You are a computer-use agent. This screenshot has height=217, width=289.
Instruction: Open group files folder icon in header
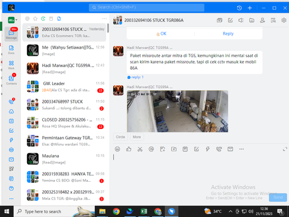tap(251, 20)
